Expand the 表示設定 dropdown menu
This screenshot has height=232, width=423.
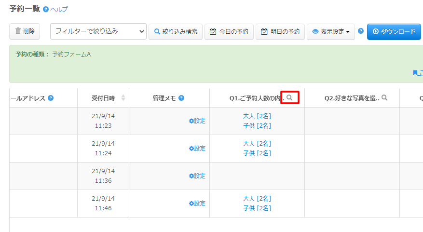[x=330, y=31]
